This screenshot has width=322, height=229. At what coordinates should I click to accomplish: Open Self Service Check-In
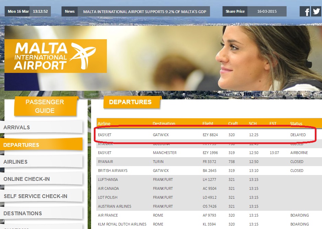pos(42,196)
